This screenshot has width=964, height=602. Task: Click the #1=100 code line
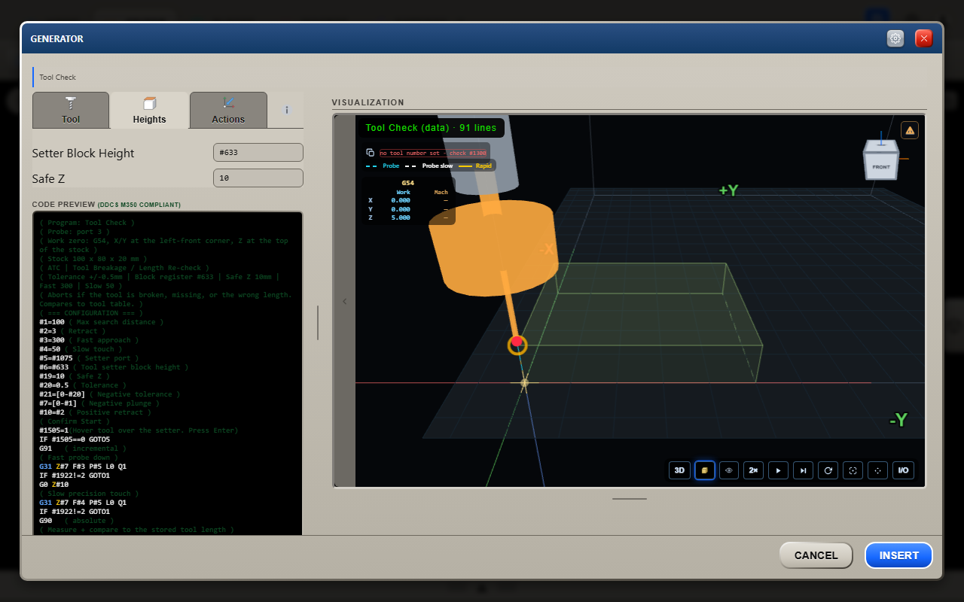pos(101,322)
